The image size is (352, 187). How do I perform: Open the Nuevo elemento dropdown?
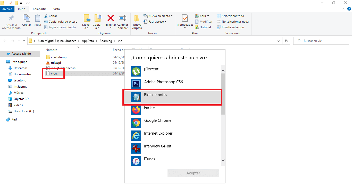pyautogui.click(x=158, y=16)
